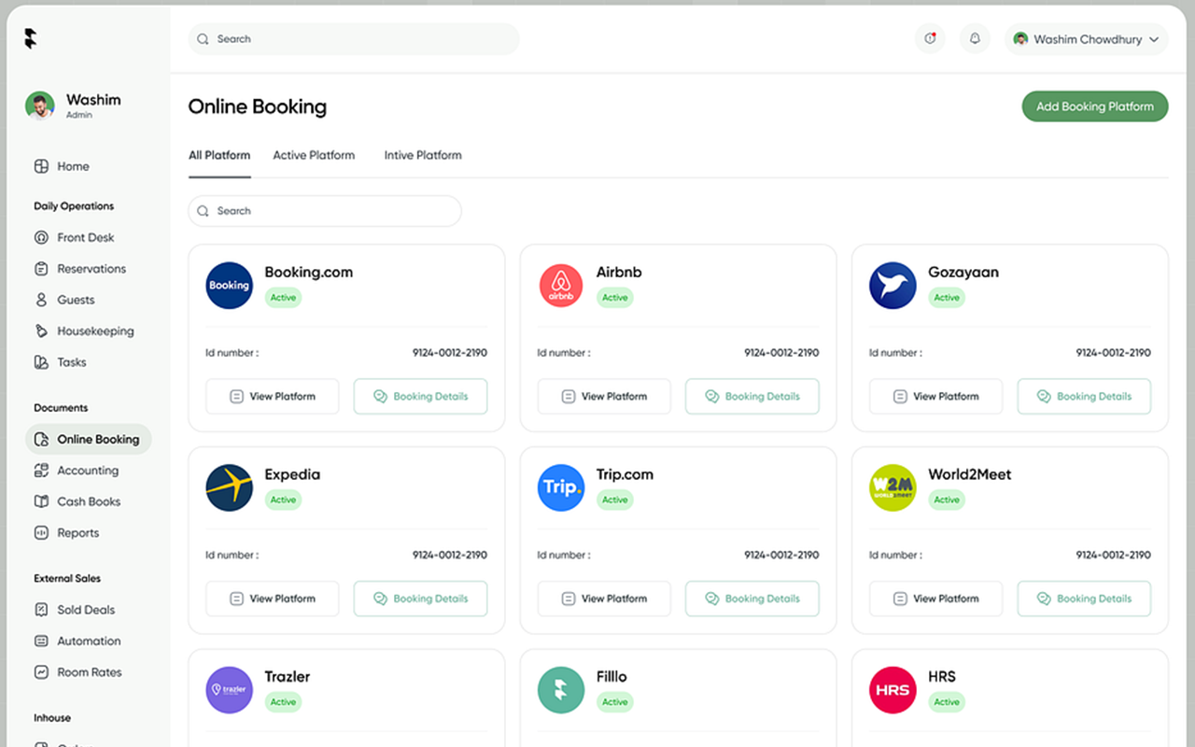This screenshot has height=747, width=1195.
Task: Select the Accounting icon under Documents
Action: click(41, 470)
